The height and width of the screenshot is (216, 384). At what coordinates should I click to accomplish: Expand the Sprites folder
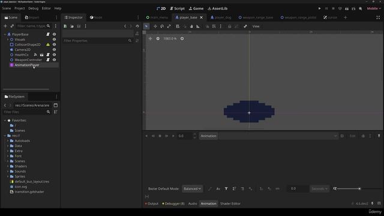tap(8, 176)
